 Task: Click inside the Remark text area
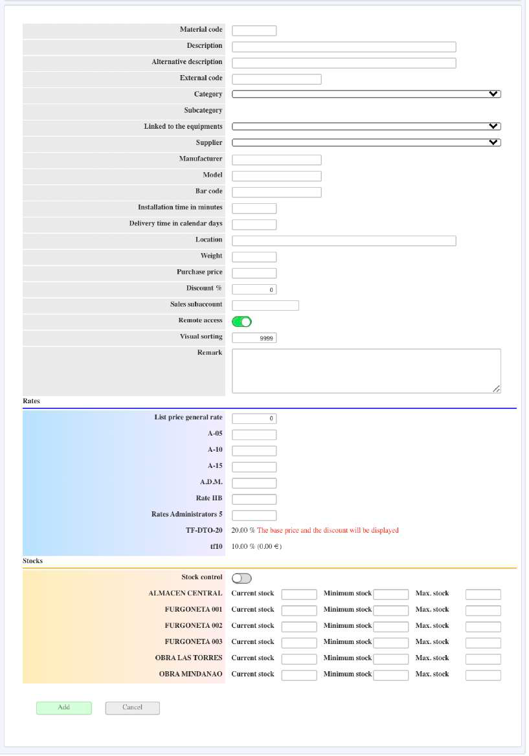(x=366, y=371)
